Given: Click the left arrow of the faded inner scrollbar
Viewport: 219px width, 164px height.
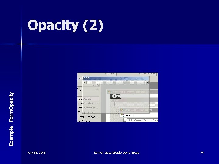Looking at the screenshot, I should pyautogui.click(x=113, y=104).
